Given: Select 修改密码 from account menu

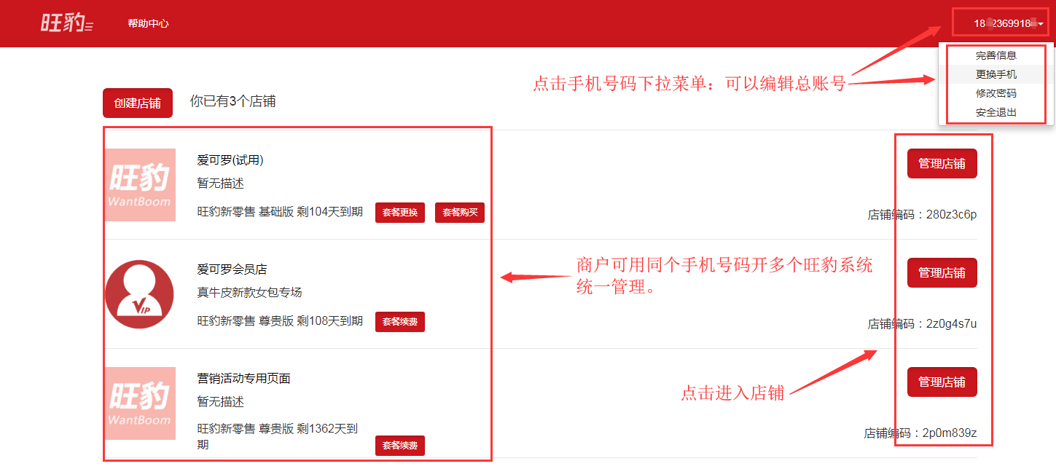Looking at the screenshot, I should pyautogui.click(x=996, y=93).
